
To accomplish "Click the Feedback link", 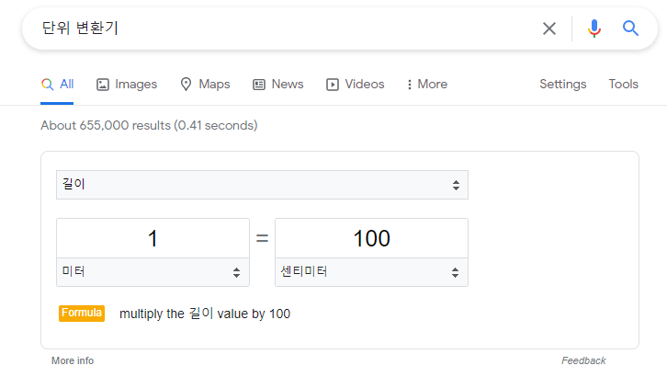I will [x=583, y=360].
